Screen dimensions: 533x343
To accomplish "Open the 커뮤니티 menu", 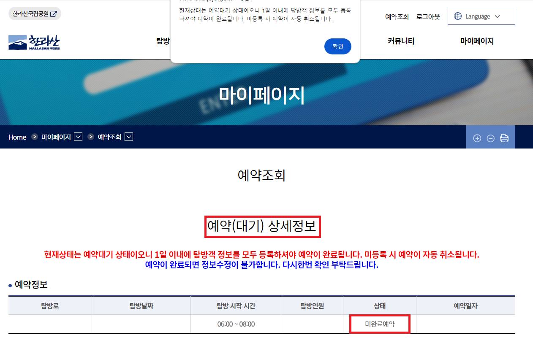I will (401, 41).
